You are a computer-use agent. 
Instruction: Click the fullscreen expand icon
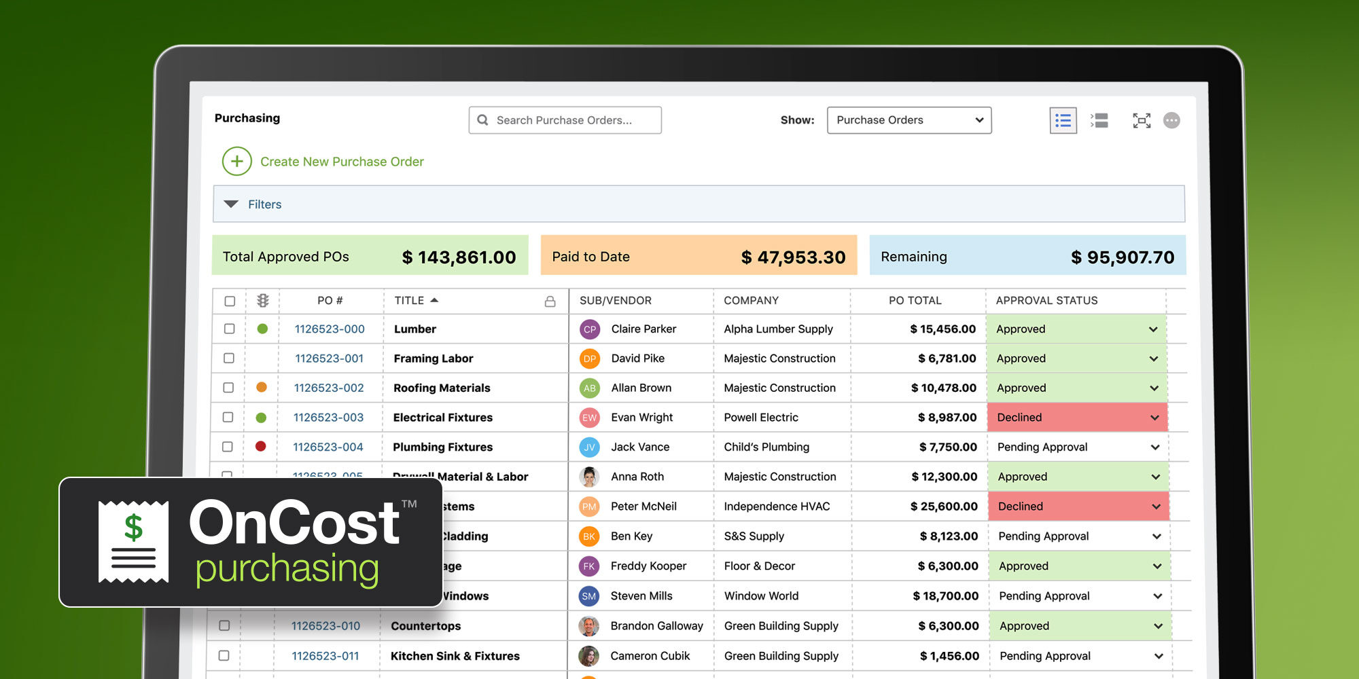click(x=1142, y=121)
